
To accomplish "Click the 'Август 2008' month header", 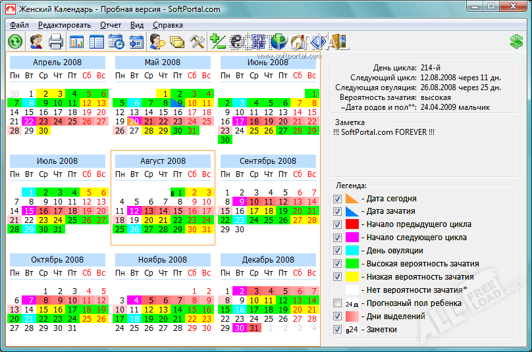I will click(x=163, y=161).
